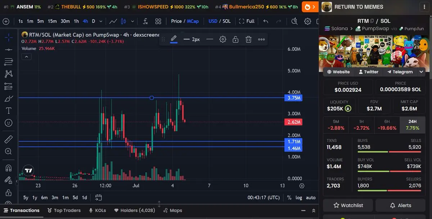Open more options in floating drawing toolbar
The width and height of the screenshot is (432, 219).
[x=261, y=39]
